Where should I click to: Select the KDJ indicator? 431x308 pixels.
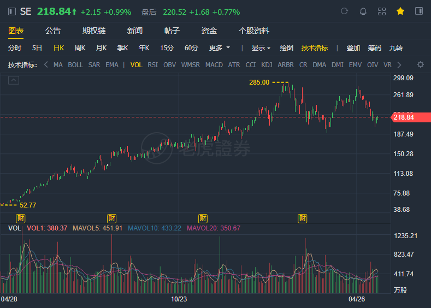267,65
